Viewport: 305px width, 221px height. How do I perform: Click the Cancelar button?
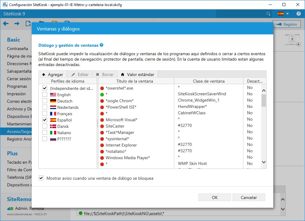click(x=249, y=197)
